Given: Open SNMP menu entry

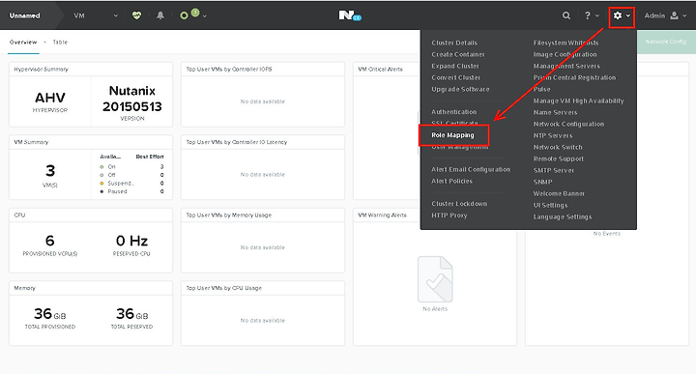Looking at the screenshot, I should (542, 182).
